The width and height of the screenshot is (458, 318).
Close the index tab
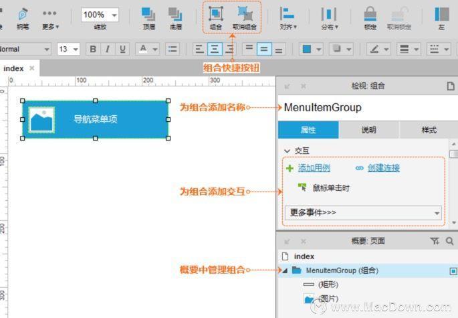click(32, 68)
